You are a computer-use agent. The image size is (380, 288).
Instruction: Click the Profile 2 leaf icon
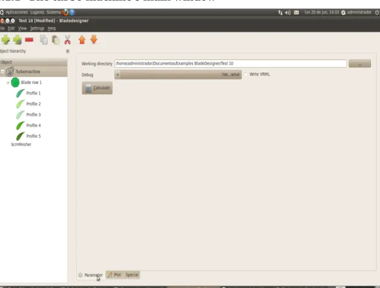coord(21,104)
